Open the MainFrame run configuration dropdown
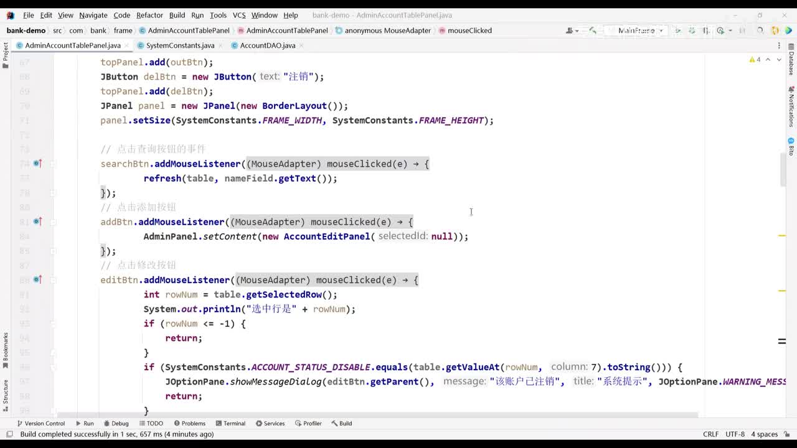 click(x=637, y=30)
